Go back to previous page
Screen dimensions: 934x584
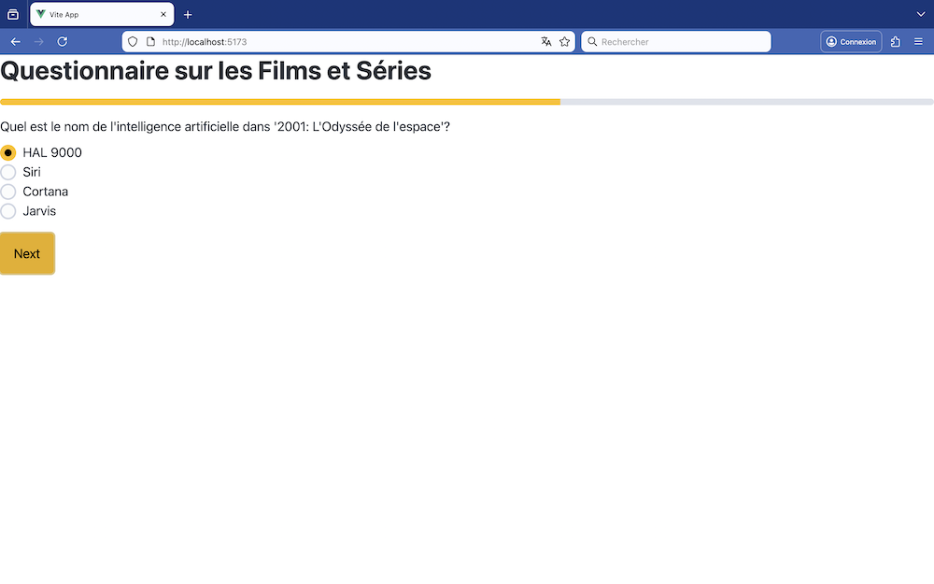tap(16, 42)
